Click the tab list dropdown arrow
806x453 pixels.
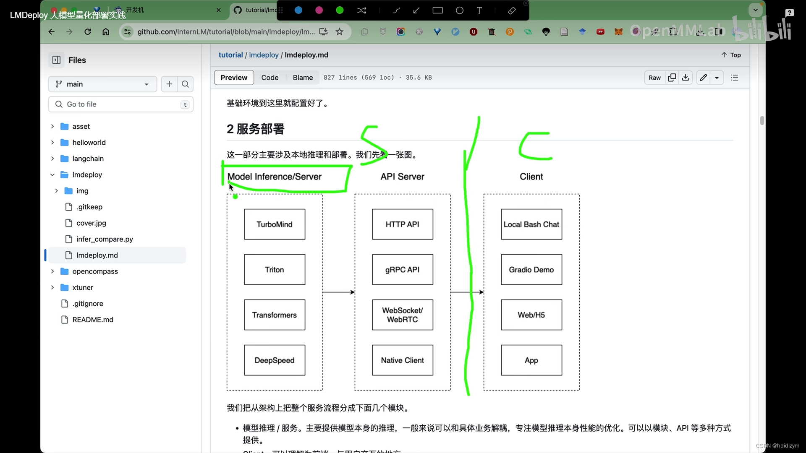click(756, 10)
